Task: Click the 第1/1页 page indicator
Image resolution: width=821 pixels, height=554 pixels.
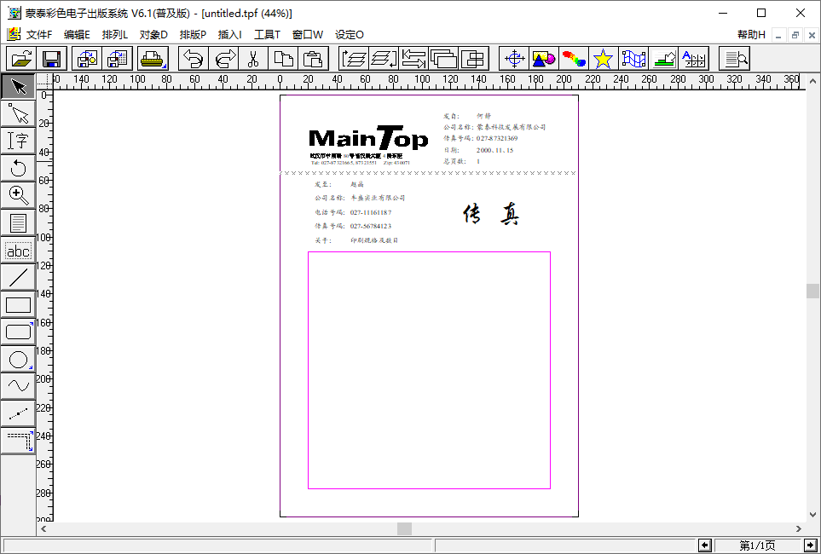Action: [757, 545]
